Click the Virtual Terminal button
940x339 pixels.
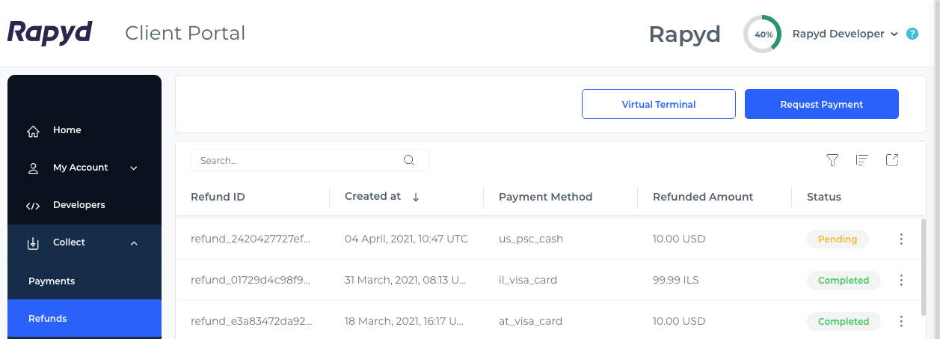coord(659,105)
